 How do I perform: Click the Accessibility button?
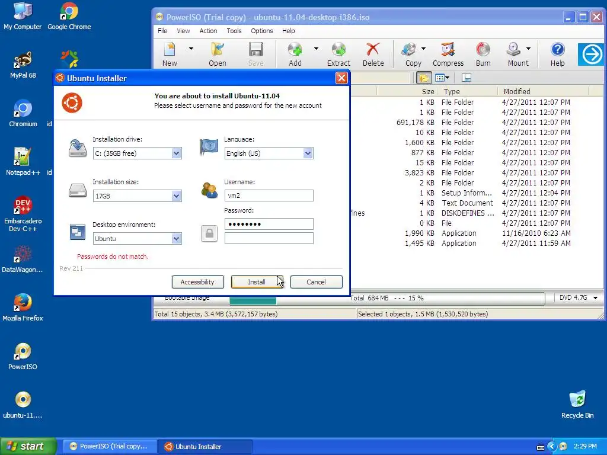[x=197, y=282]
